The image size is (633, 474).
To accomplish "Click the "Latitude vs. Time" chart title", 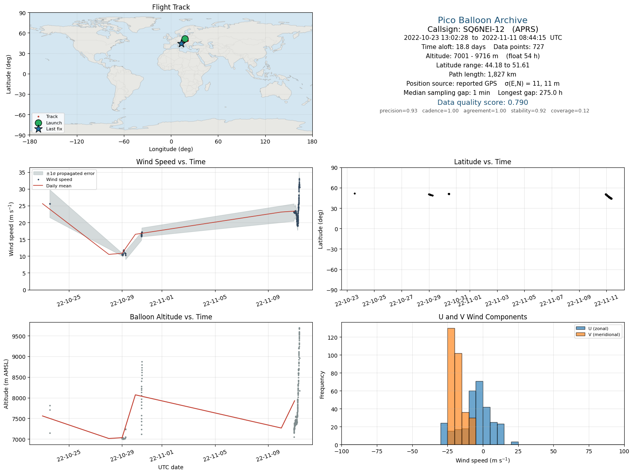I will coord(482,162).
